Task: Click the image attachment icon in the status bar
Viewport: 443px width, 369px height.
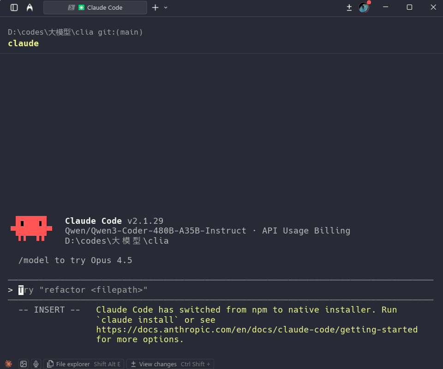Action: pyautogui.click(x=24, y=364)
